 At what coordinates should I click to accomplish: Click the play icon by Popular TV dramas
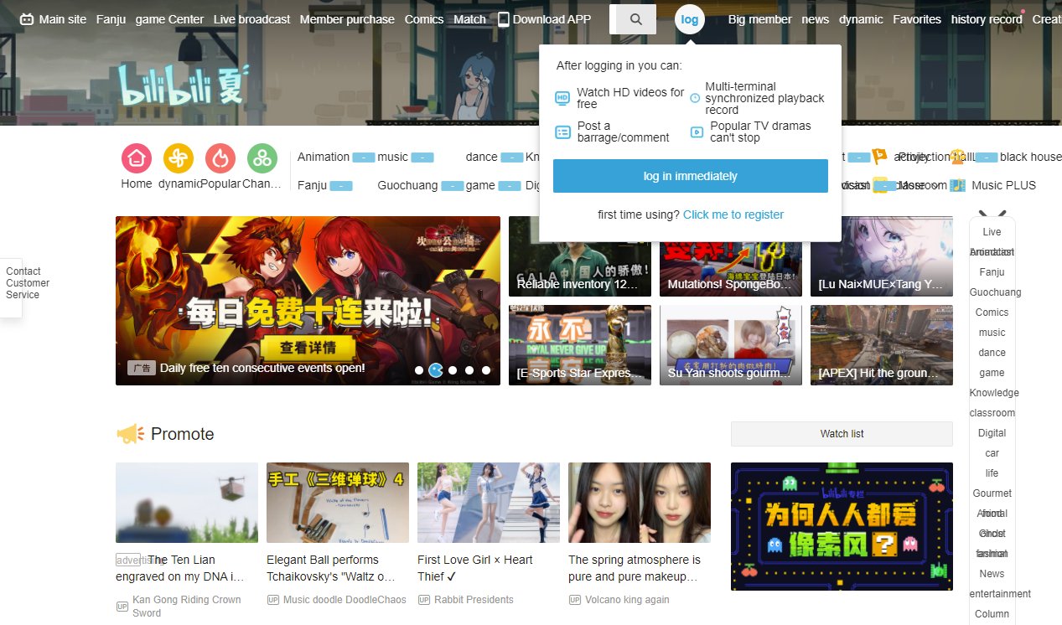point(697,132)
